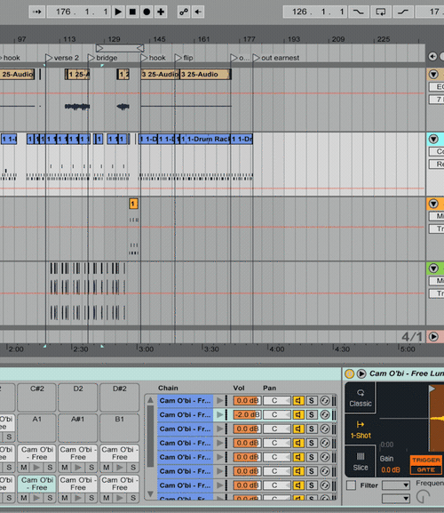
Task: Toggle the Automation Arm icon
Action: (184, 12)
